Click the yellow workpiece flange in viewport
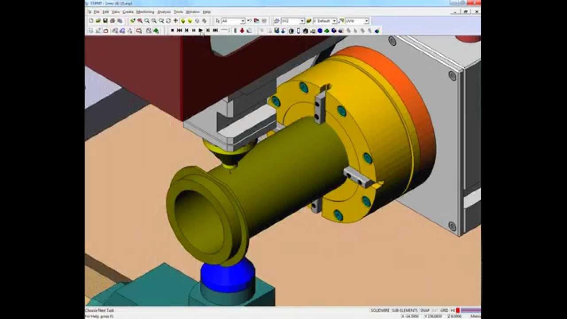Screen dimensions: 567x319 point(208,217)
